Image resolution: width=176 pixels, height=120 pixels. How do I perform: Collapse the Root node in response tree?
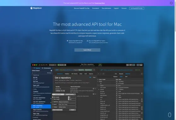tap(98, 81)
